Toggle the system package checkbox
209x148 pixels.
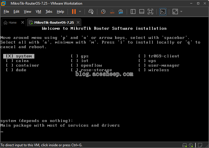(9, 56)
